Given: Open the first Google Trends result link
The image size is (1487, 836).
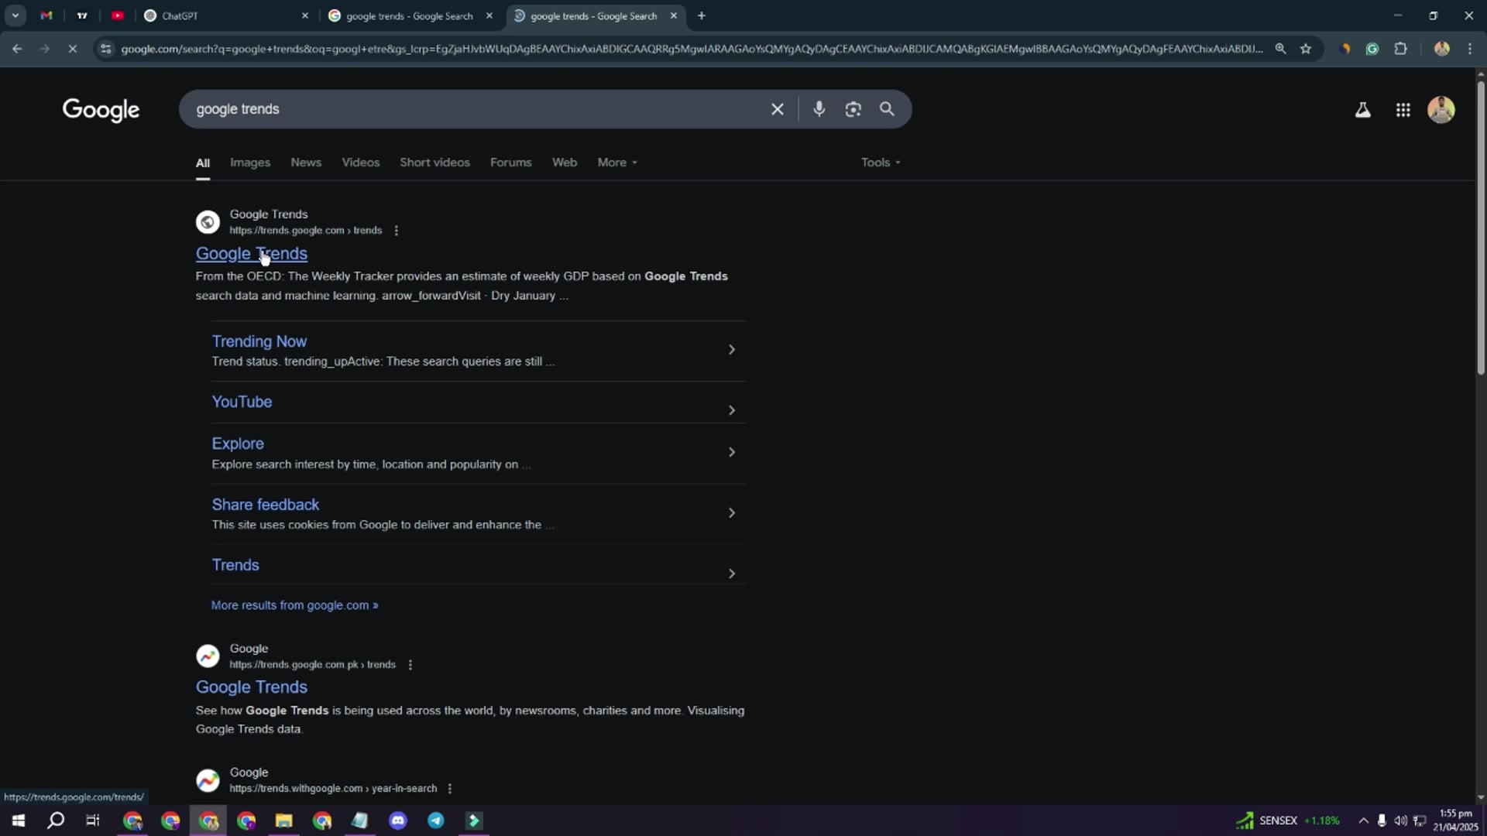Looking at the screenshot, I should (251, 254).
